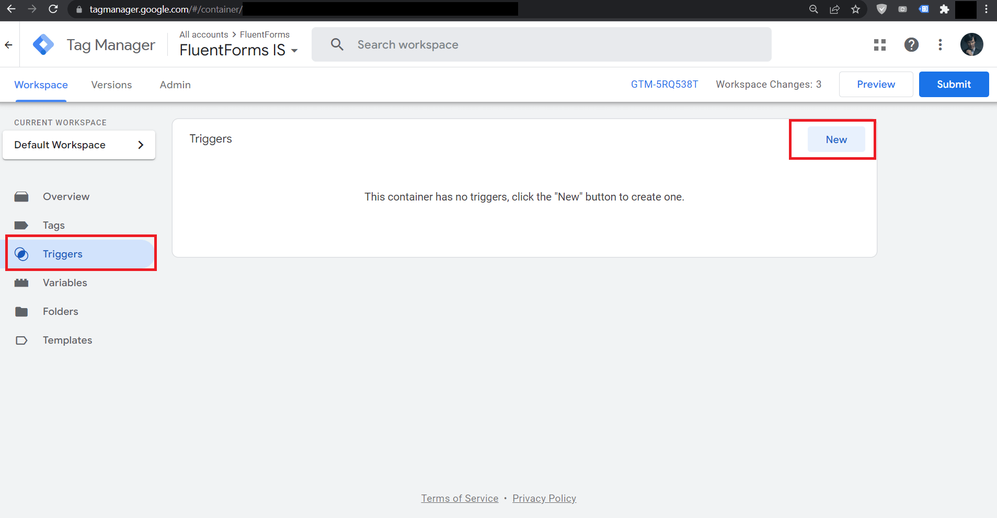This screenshot has width=997, height=518.
Task: Click the back arrow beside Tag Manager logo
Action: tap(9, 45)
